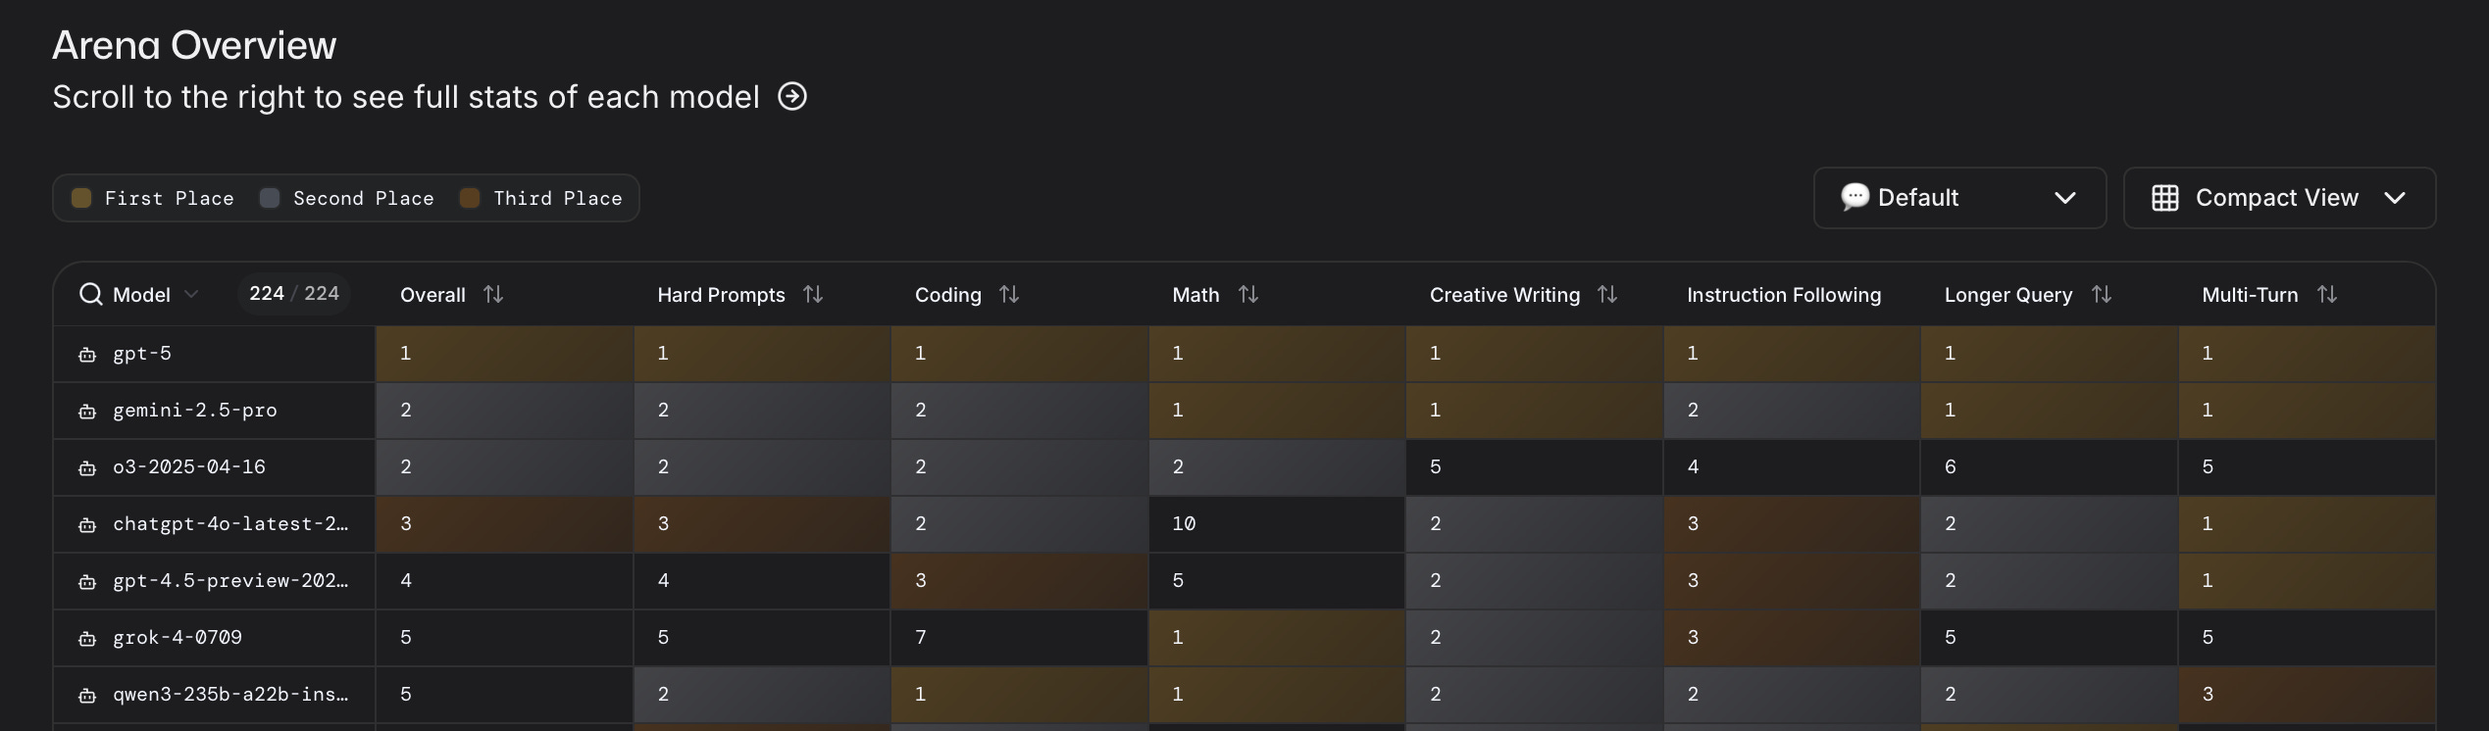Click the Instruction Following rank 4 for o3
This screenshot has height=731, width=2489.
point(1792,466)
